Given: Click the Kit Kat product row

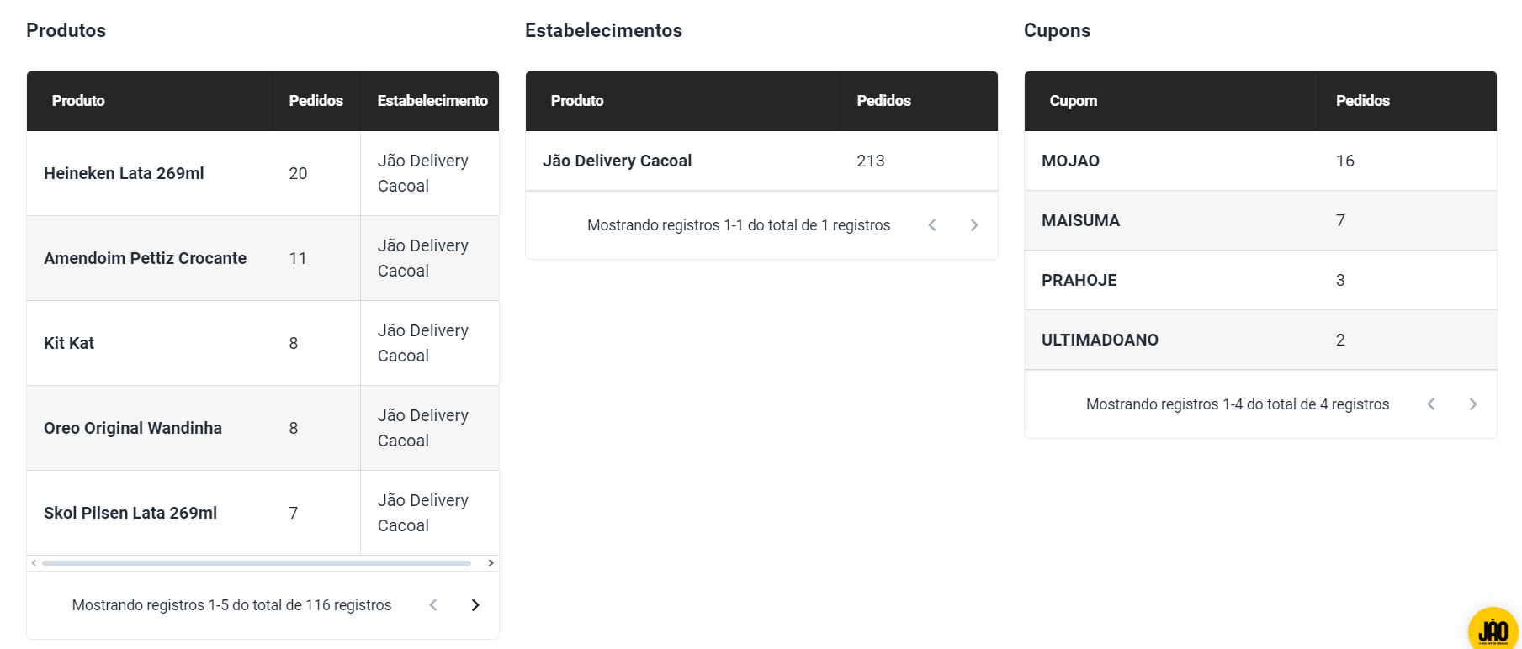Looking at the screenshot, I should tap(69, 343).
